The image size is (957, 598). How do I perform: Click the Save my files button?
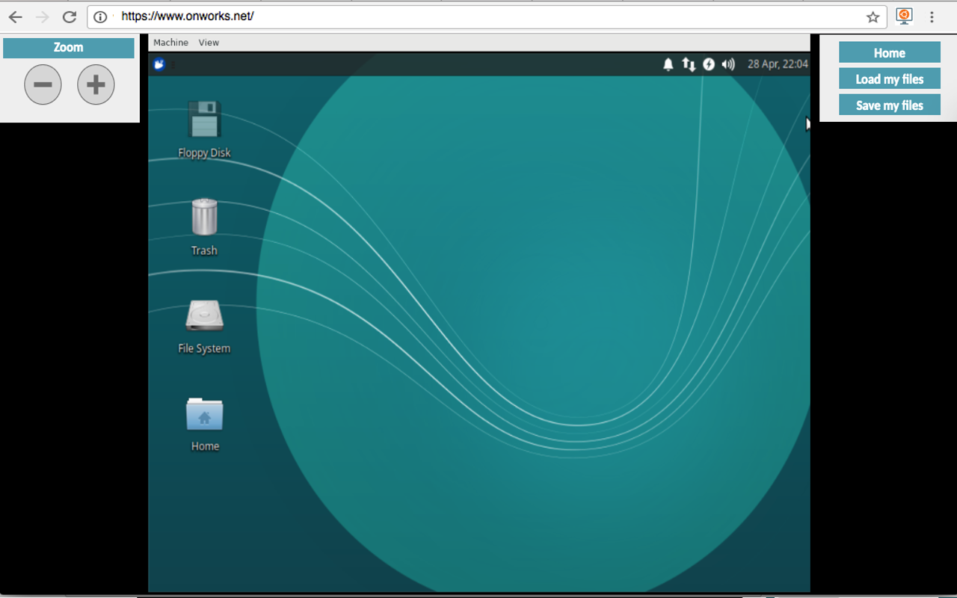pyautogui.click(x=889, y=105)
